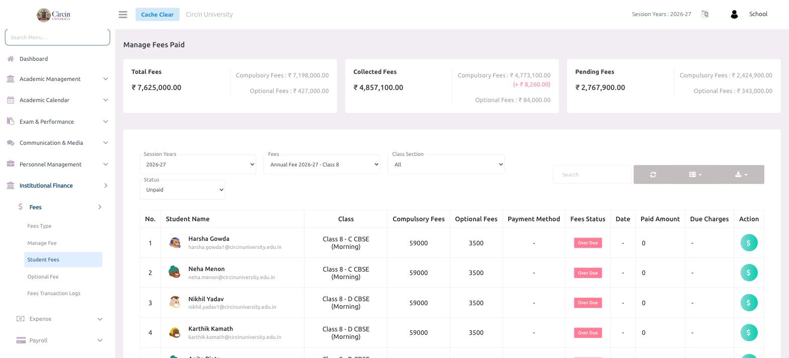
Task: Go to Dashboard
Action: click(x=34, y=59)
